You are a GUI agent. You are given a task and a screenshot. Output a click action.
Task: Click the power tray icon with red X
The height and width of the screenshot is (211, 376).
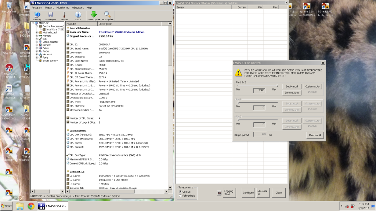pos(352,206)
